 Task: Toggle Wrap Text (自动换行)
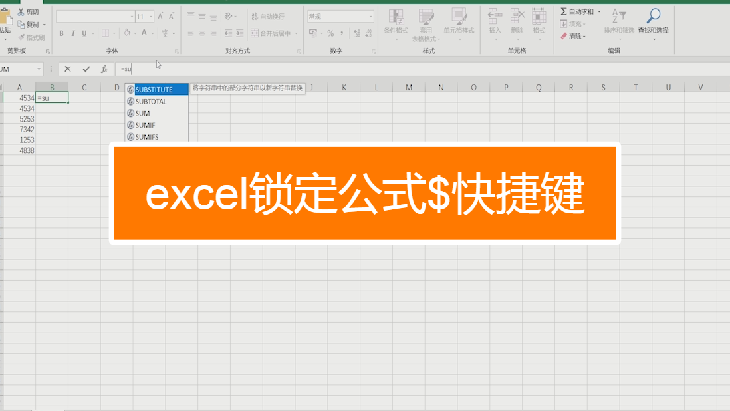point(268,16)
